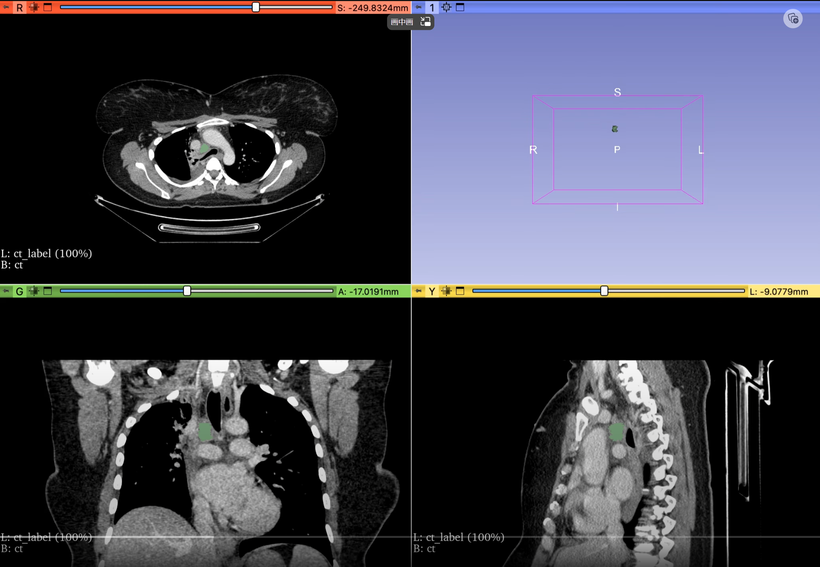Reset field of view in the Red slice
This screenshot has height=567, width=820.
[x=34, y=7]
